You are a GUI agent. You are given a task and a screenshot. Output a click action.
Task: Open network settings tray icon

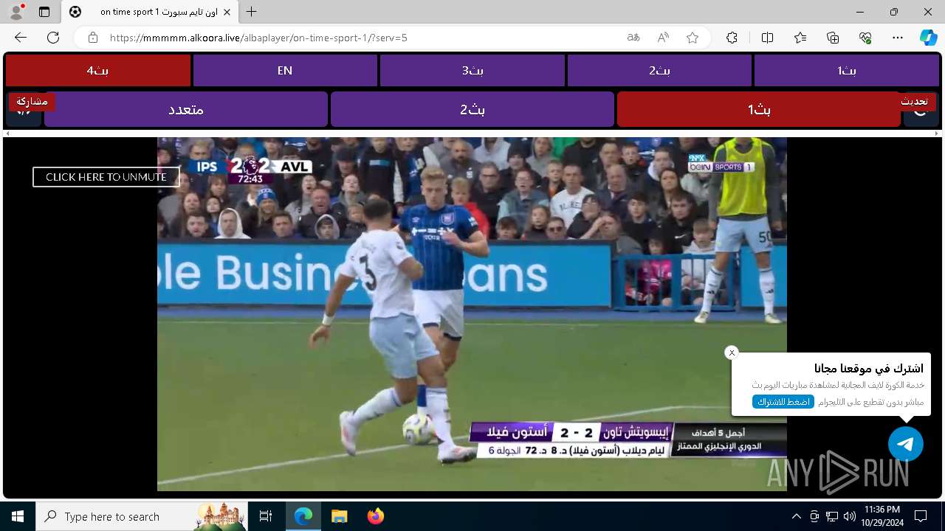[x=832, y=516]
